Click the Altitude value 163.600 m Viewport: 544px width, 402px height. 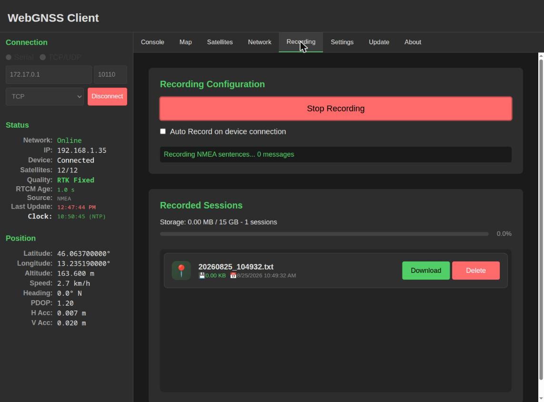coord(76,274)
